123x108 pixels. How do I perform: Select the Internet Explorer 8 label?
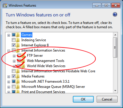point(35,45)
